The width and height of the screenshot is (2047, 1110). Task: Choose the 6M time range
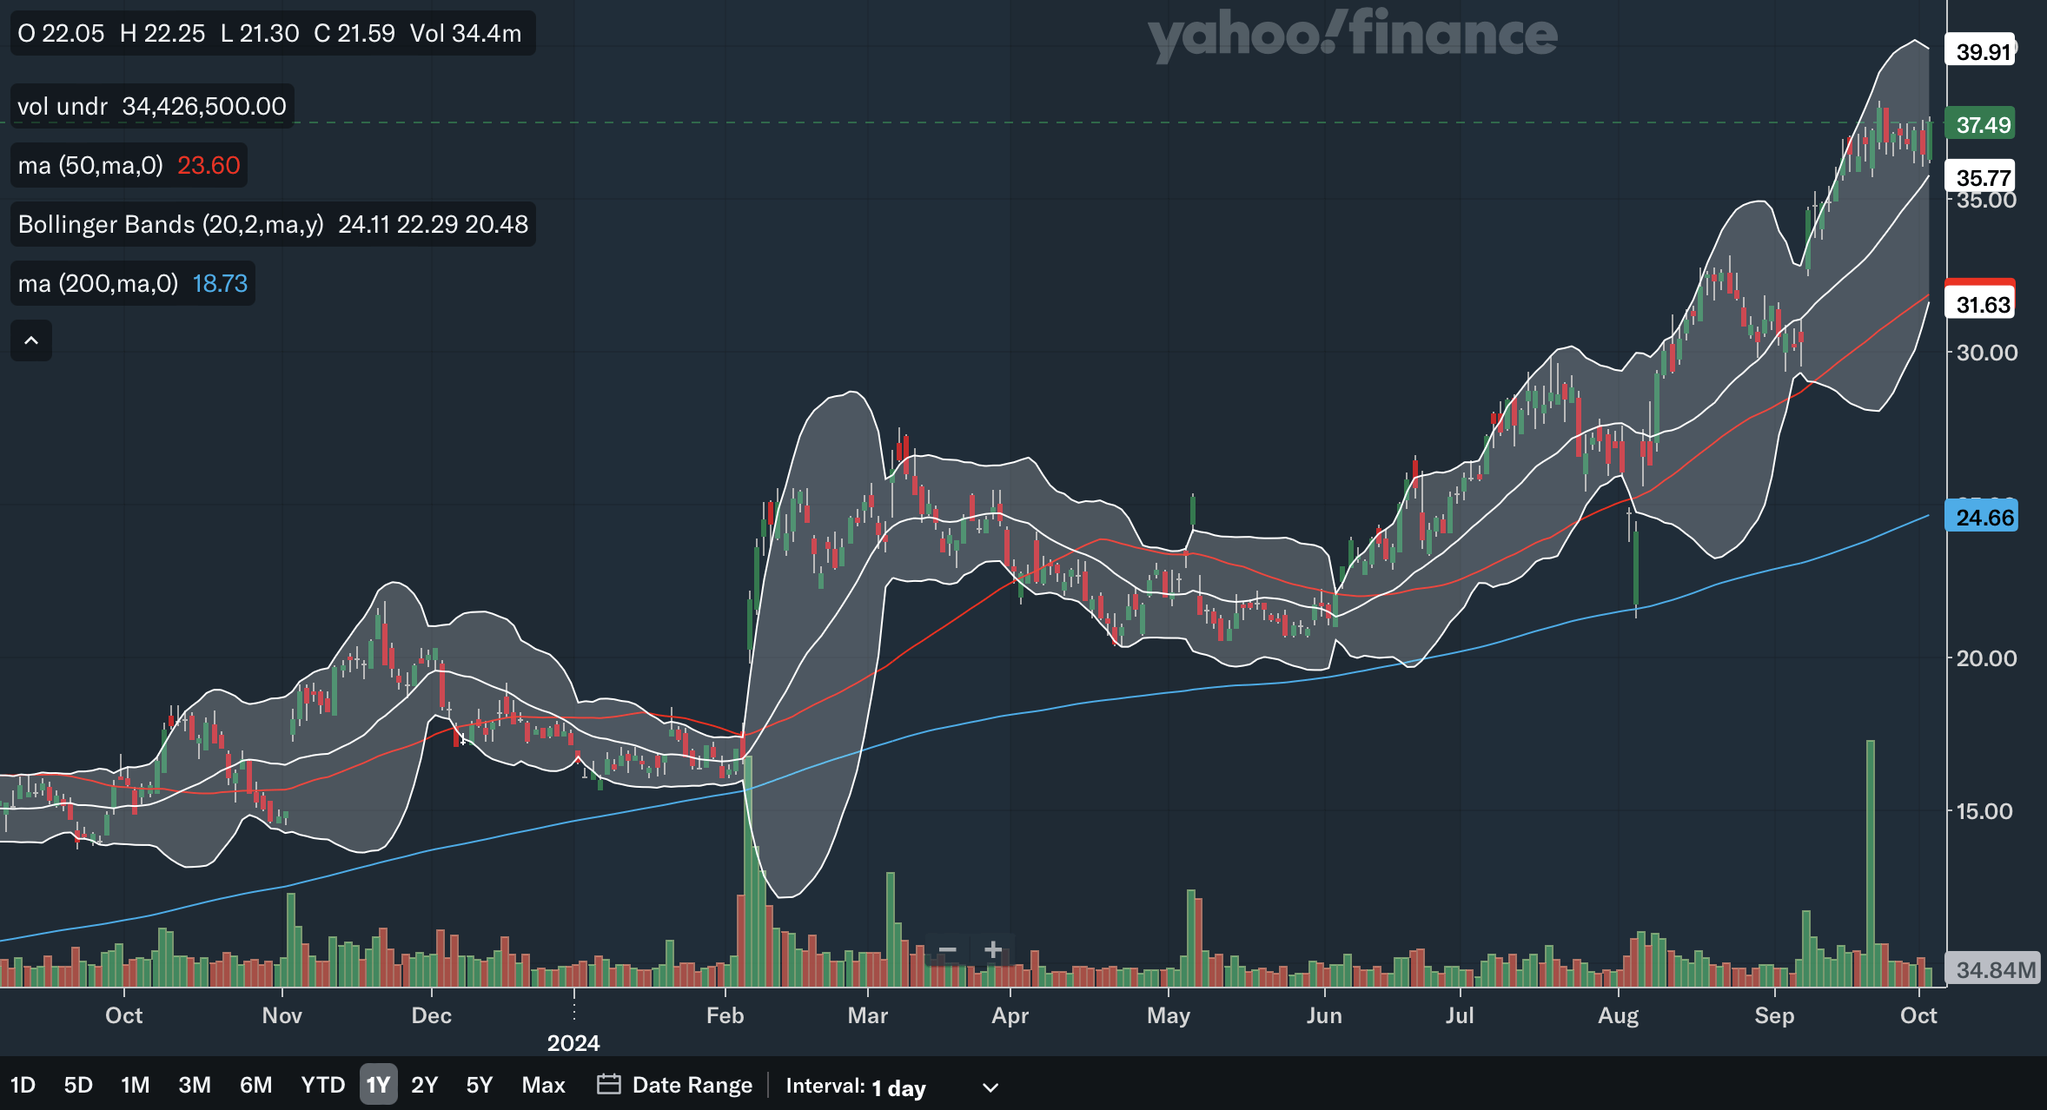[x=255, y=1085]
